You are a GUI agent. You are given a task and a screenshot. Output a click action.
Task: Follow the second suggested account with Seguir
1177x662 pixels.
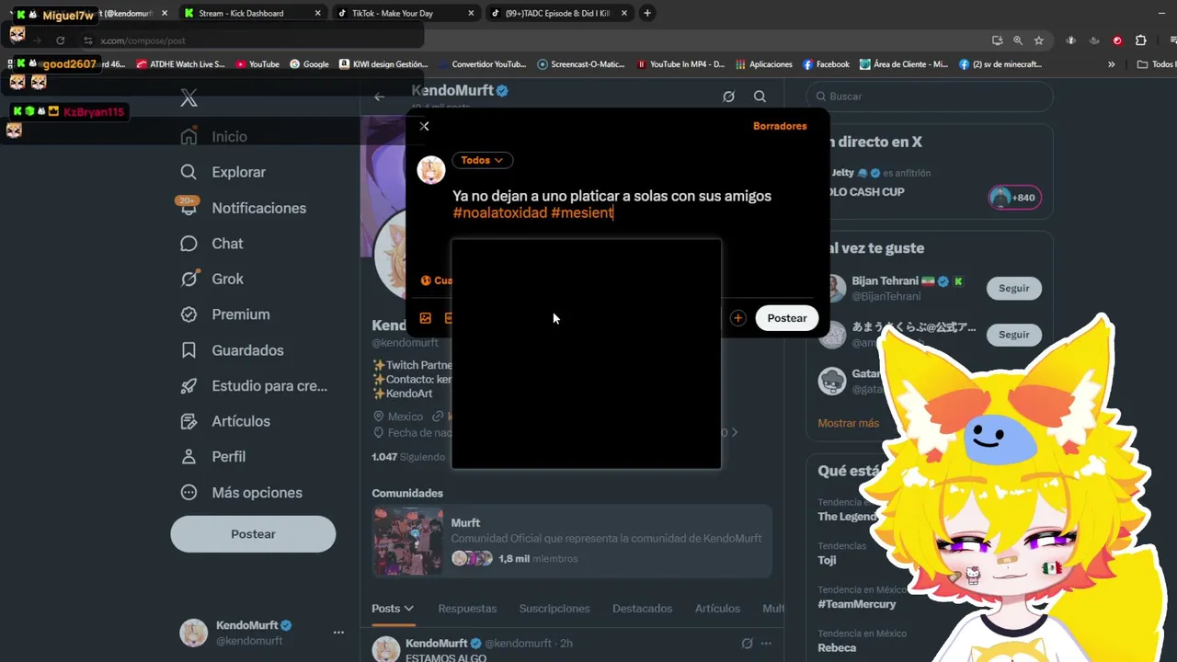tap(1014, 335)
